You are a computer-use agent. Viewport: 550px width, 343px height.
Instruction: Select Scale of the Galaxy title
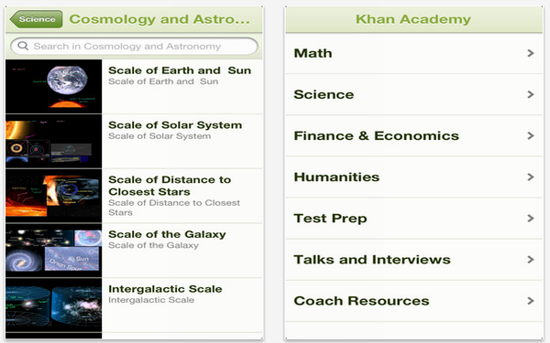[x=167, y=234]
